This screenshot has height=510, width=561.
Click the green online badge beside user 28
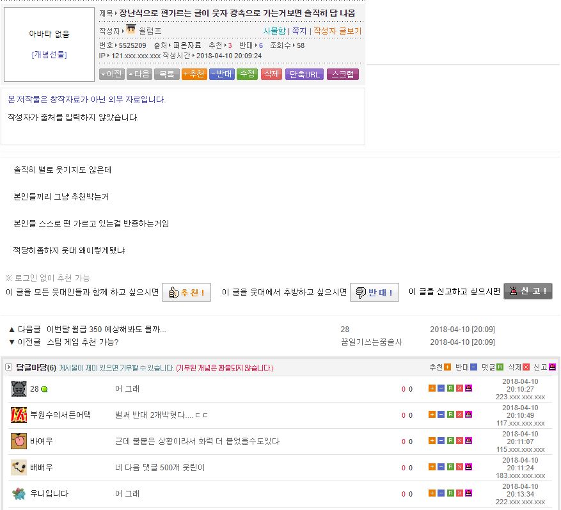(44, 389)
